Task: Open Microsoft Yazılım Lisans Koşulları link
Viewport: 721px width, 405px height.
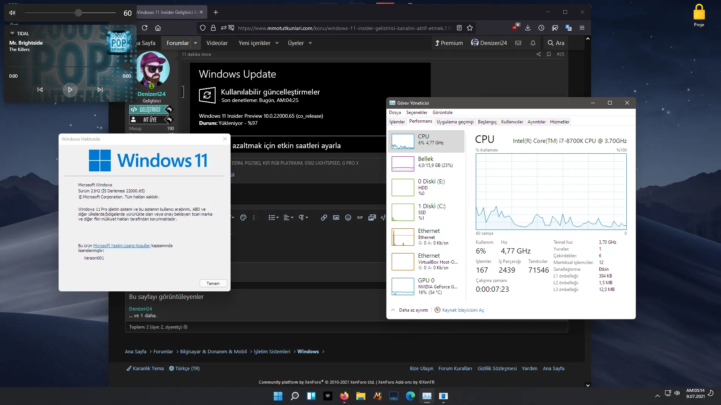Action: (x=122, y=246)
